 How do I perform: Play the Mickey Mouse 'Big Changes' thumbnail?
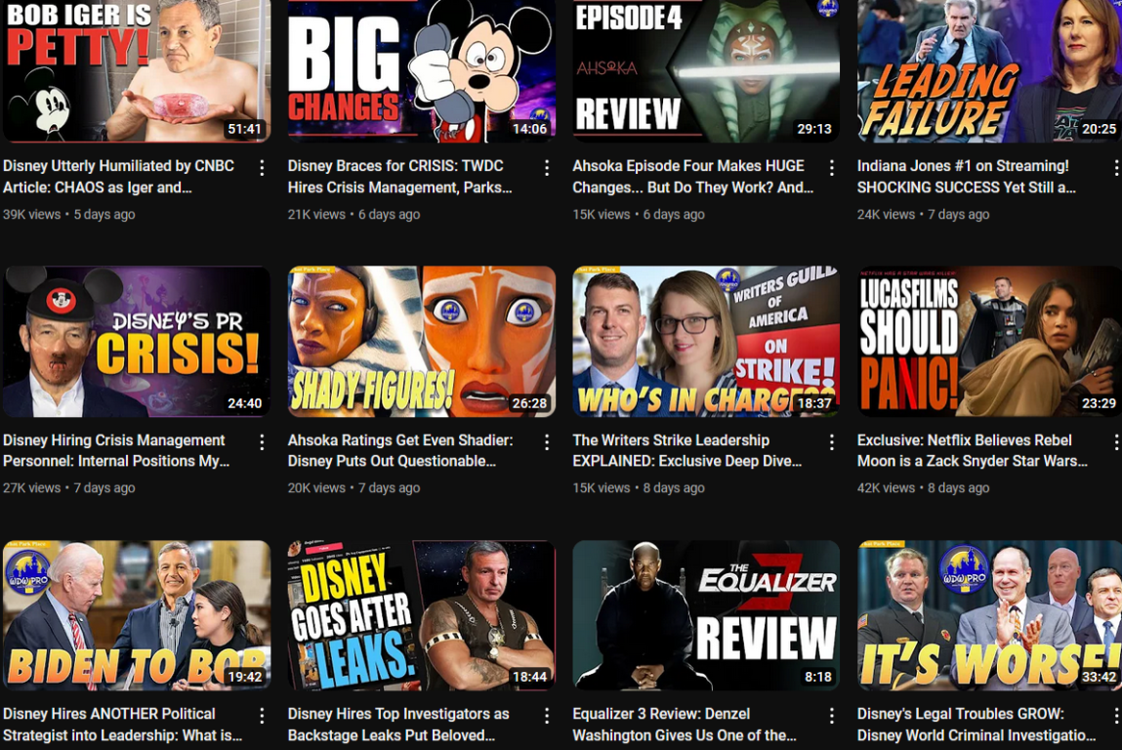tap(421, 68)
